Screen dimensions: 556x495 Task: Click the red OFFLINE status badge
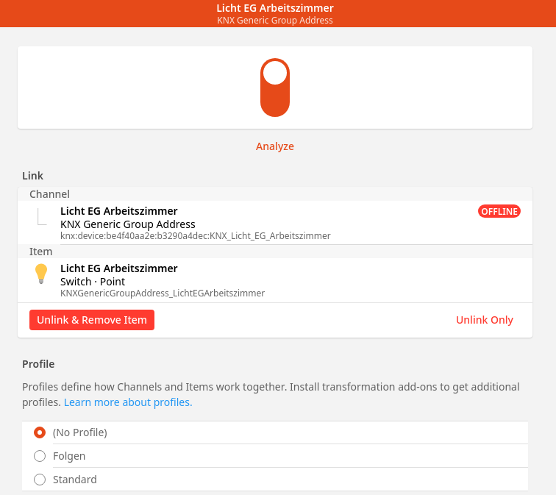coord(499,211)
